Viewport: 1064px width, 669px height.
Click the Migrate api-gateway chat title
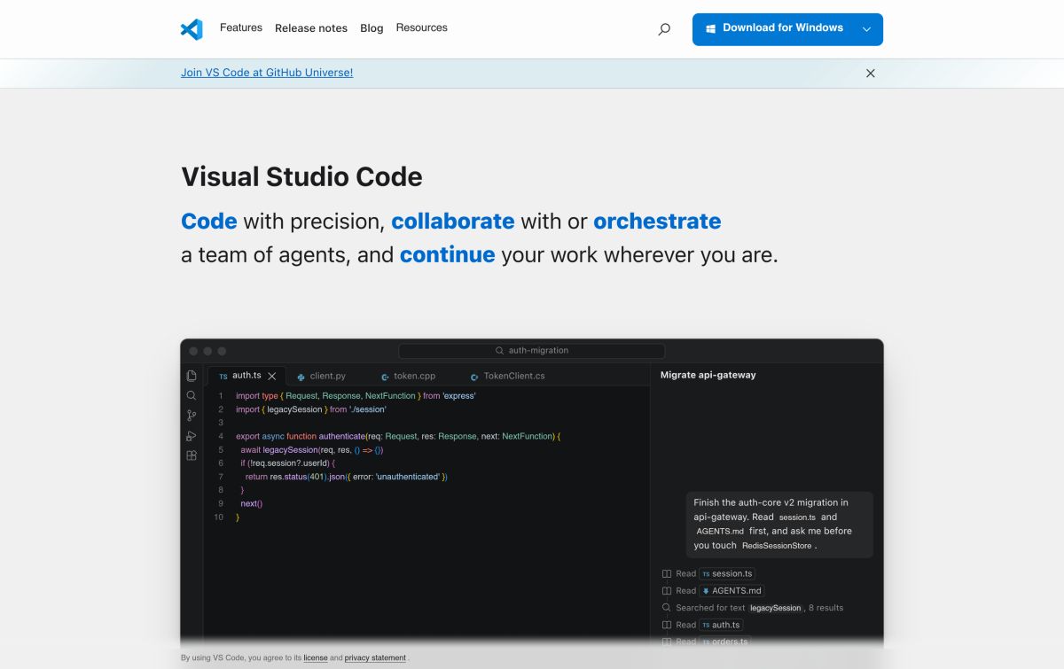708,375
